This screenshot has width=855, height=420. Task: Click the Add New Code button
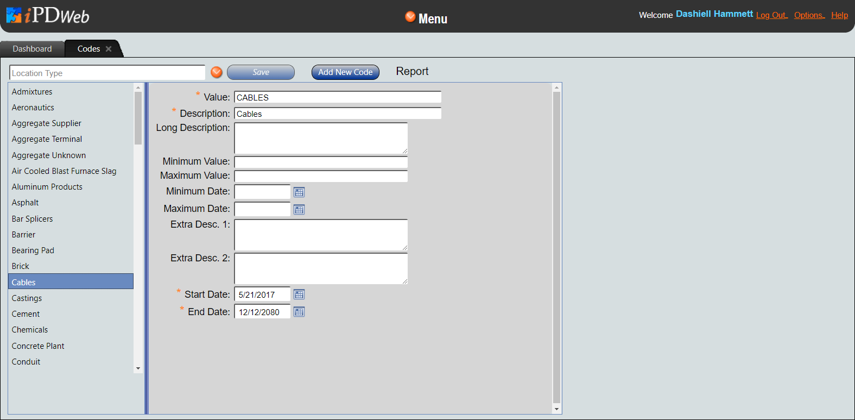coord(345,72)
